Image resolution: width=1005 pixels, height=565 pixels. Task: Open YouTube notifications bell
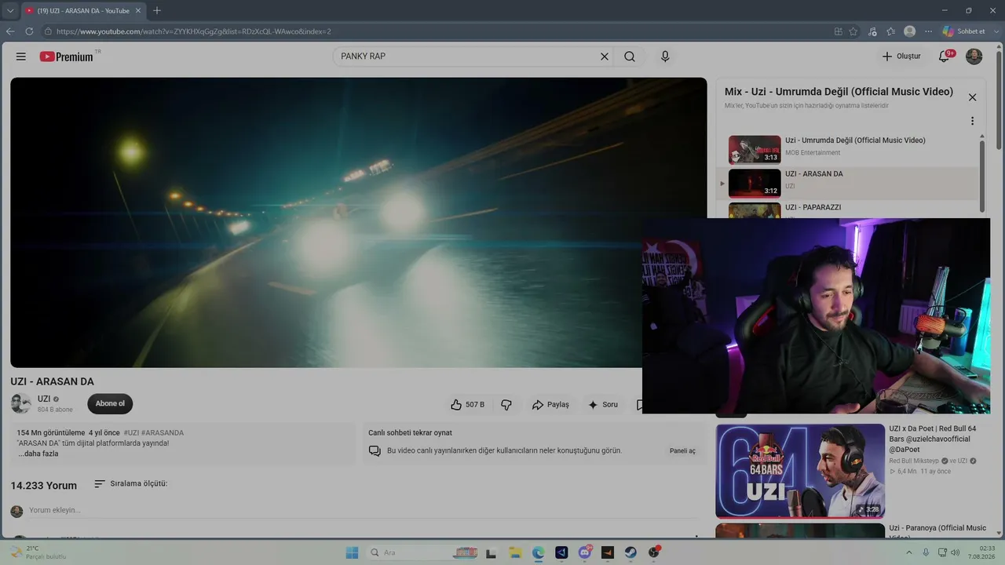tap(945, 56)
